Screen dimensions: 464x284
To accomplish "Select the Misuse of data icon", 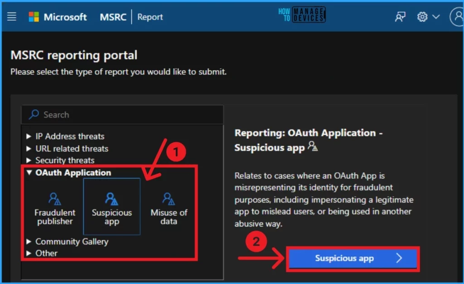I will pyautogui.click(x=169, y=199).
